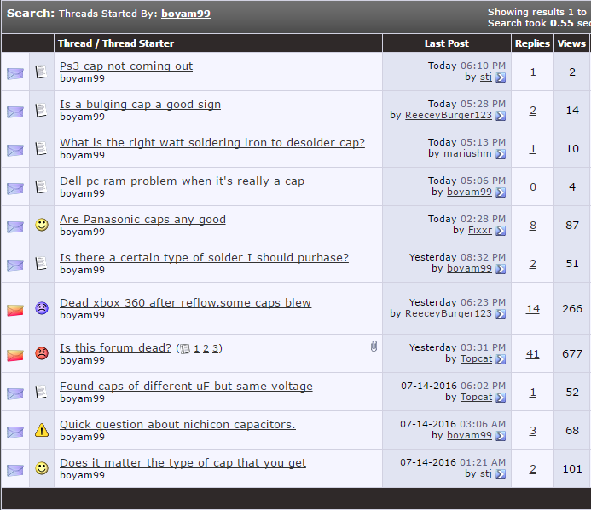Jump to last post by Fixxr

[501, 231]
